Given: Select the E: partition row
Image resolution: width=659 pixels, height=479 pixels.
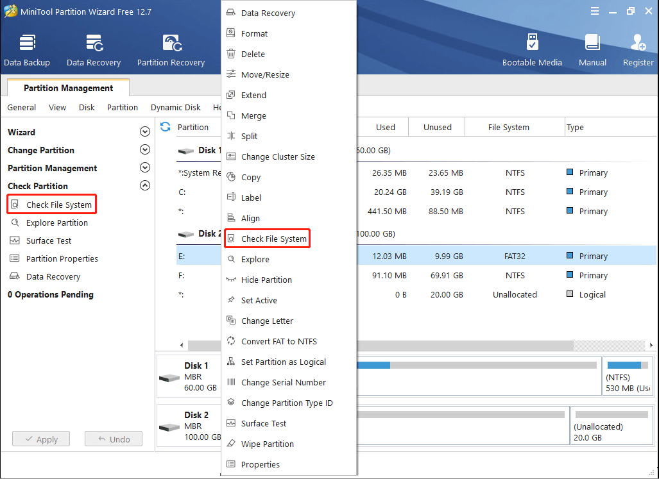Looking at the screenshot, I should (416, 256).
